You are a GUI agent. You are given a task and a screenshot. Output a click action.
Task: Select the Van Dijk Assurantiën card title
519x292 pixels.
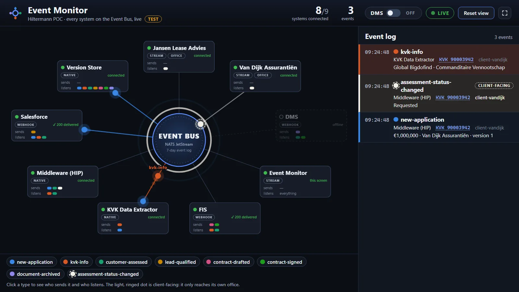(x=268, y=67)
